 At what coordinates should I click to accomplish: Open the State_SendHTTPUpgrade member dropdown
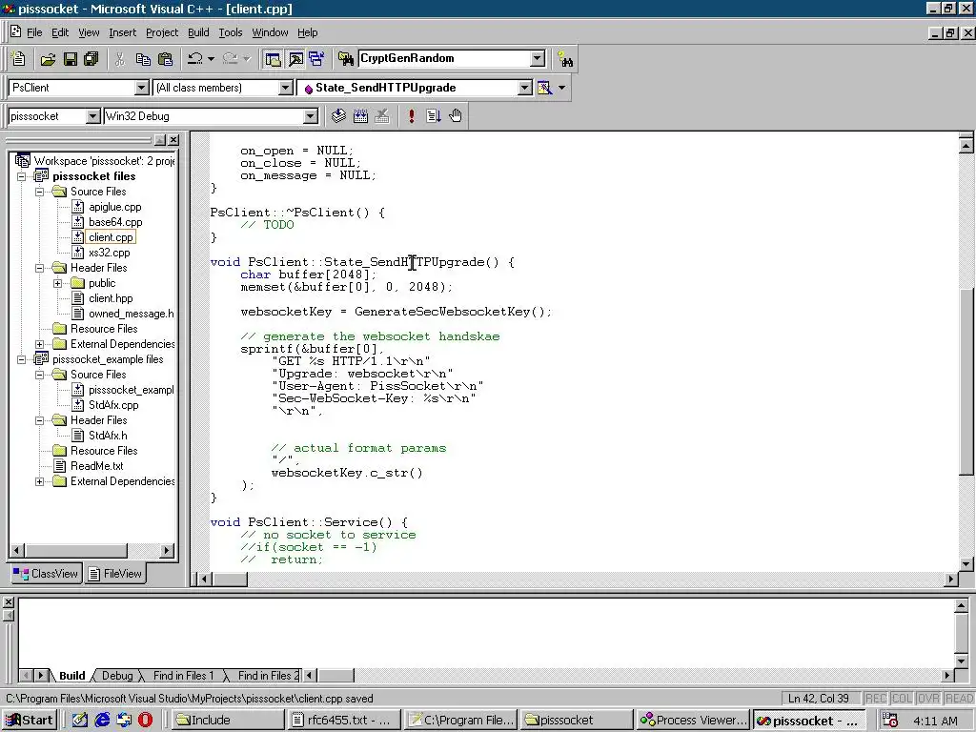[525, 88]
